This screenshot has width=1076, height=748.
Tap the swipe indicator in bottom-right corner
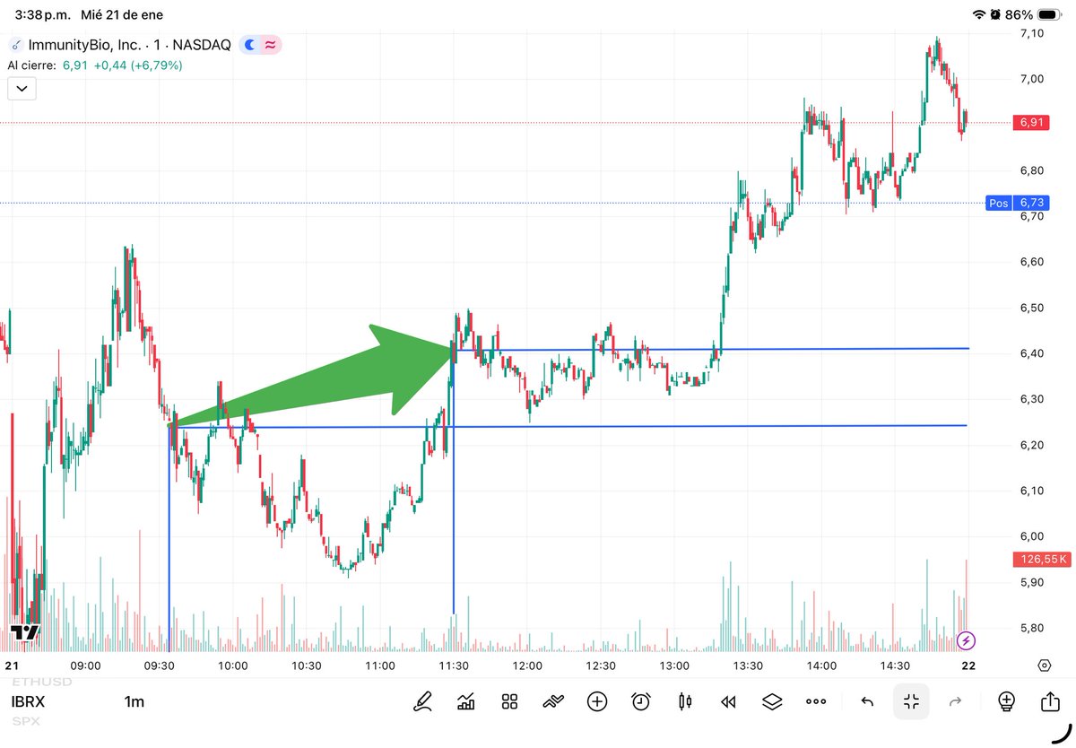[x=1060, y=733]
